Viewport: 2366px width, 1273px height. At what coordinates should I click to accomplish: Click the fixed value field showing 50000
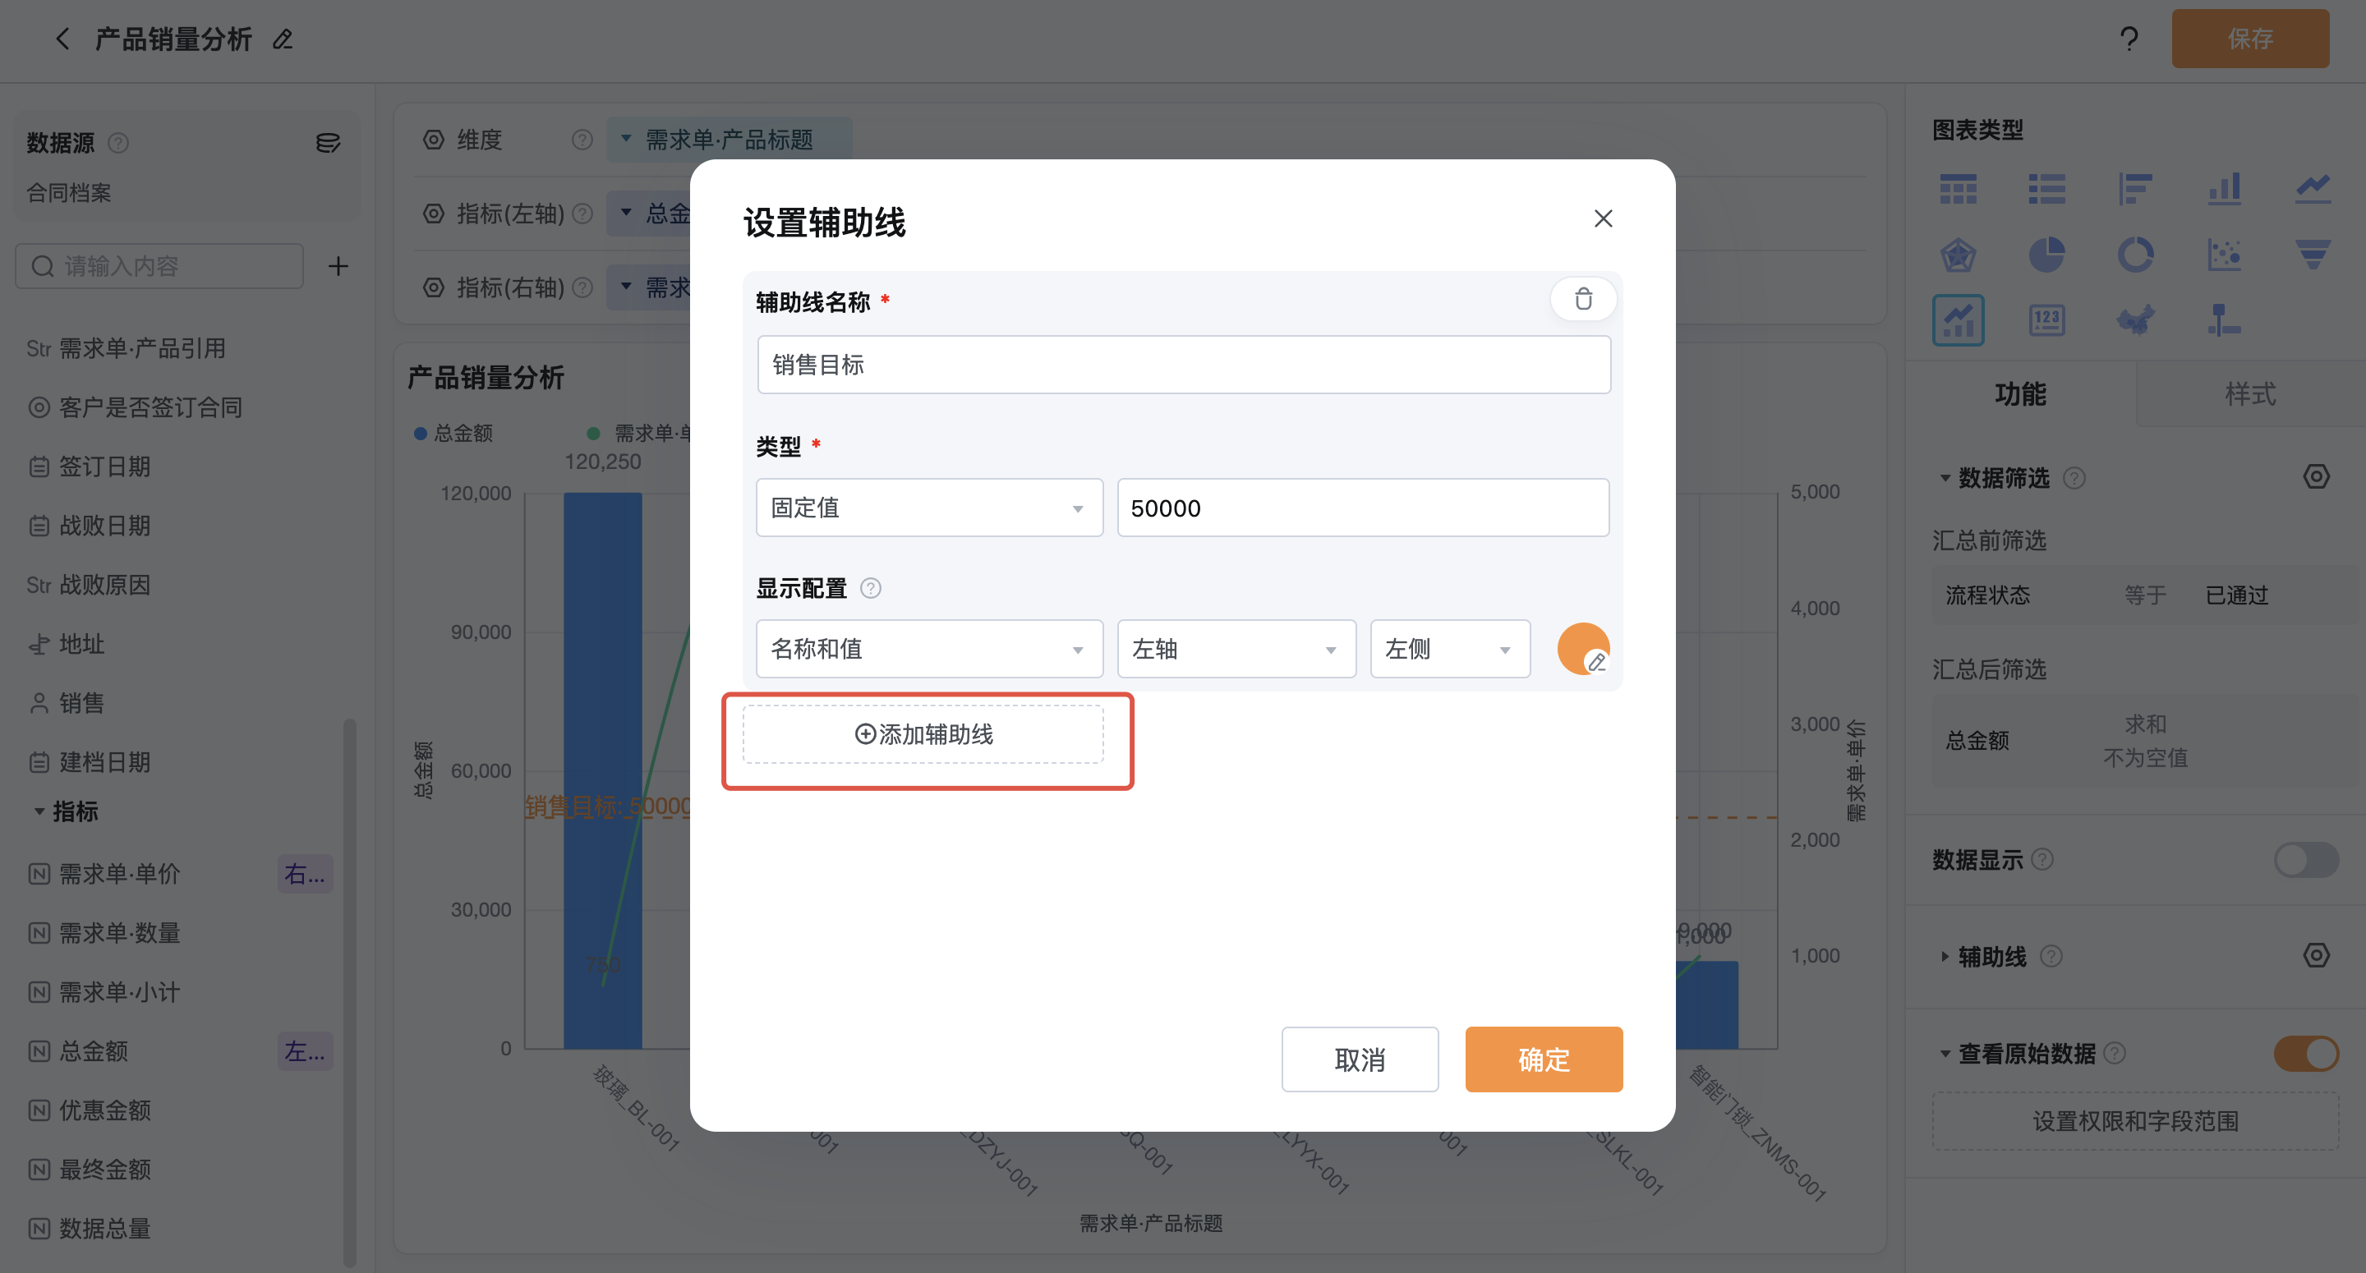tap(1362, 507)
